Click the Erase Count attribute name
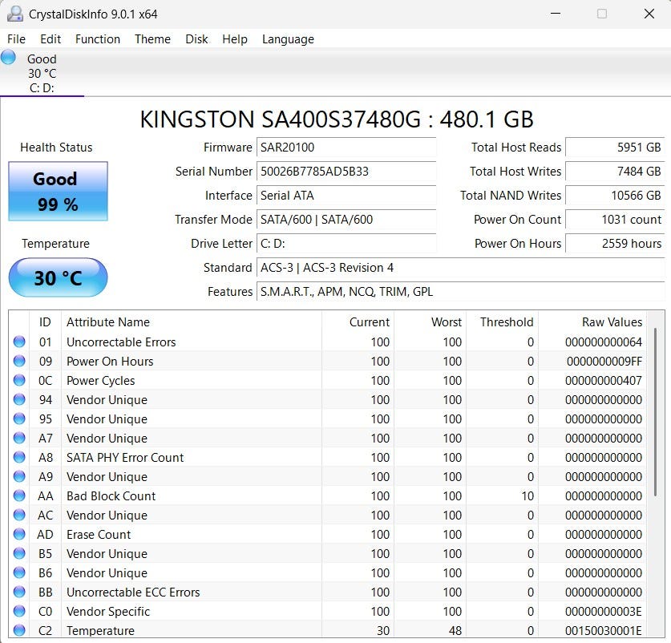 pyautogui.click(x=99, y=534)
